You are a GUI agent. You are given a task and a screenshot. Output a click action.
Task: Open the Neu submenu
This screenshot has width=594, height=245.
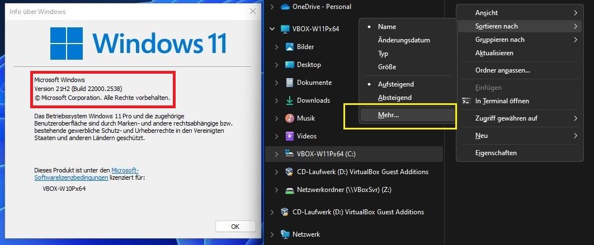pyautogui.click(x=520, y=136)
